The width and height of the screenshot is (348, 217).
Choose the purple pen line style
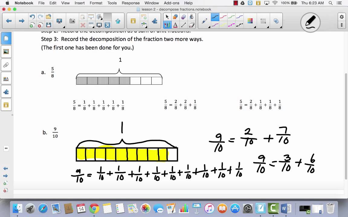pyautogui.click(x=215, y=25)
